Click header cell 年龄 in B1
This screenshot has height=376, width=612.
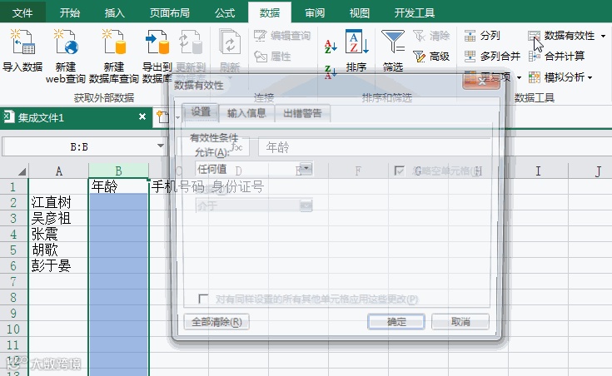pyautogui.click(x=118, y=186)
